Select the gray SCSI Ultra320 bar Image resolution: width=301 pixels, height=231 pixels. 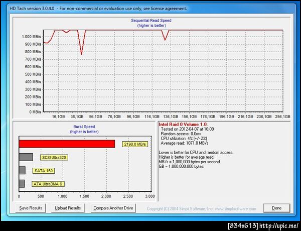(26, 157)
